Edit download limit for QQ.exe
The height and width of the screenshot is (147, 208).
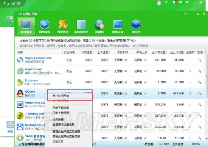pos(126,93)
